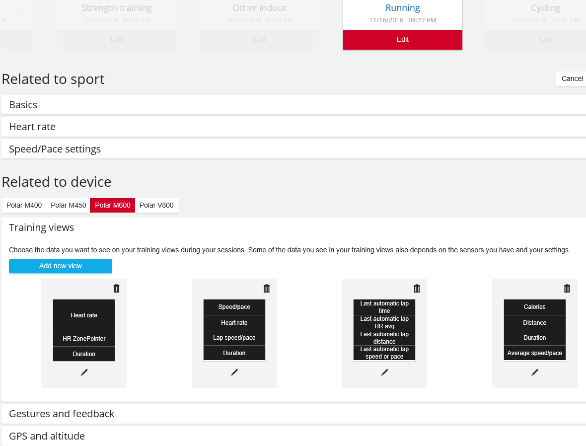Edit the Heart rate/HR ZonePointer view with pencil
This screenshot has width=586, height=446.
click(x=84, y=372)
